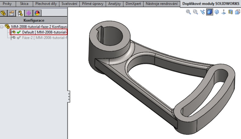The image size is (241, 139).
Task: Click the configuration icon beside Default
Action: [x=13, y=32]
